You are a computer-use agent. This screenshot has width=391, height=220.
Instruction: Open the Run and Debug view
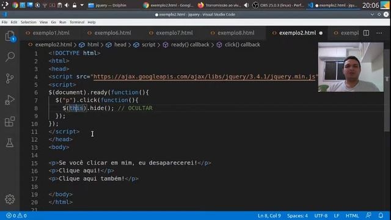pos(10,100)
